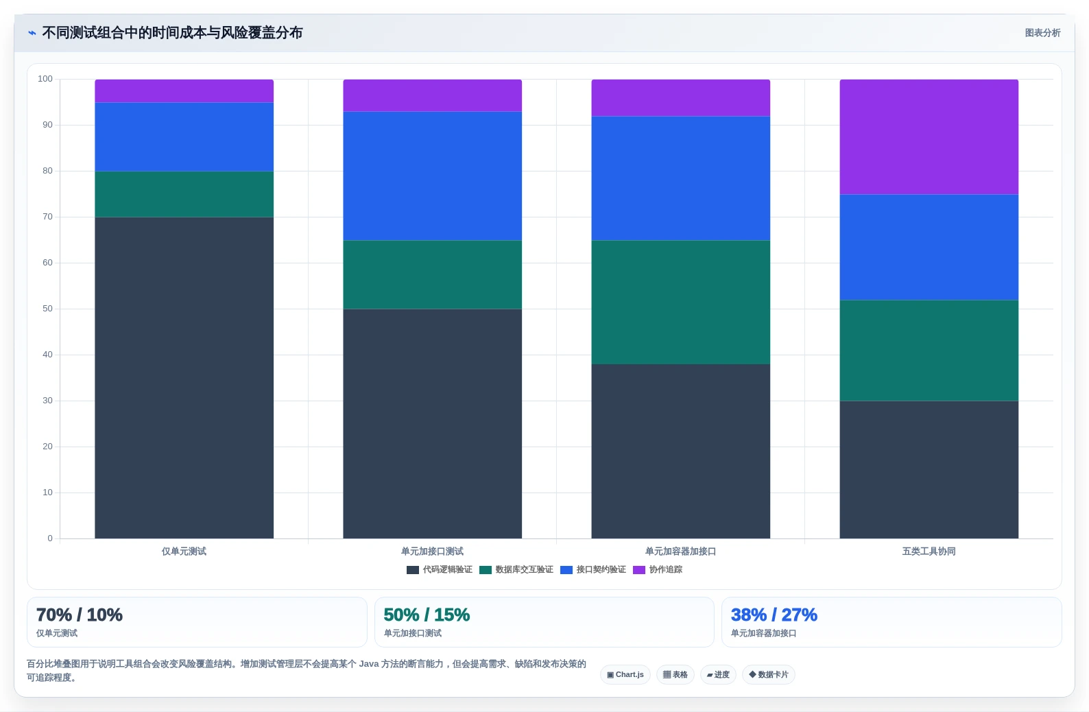Image resolution: width=1089 pixels, height=712 pixels.
Task: Click the 协作追踪 legend text
Action: [x=665, y=570]
